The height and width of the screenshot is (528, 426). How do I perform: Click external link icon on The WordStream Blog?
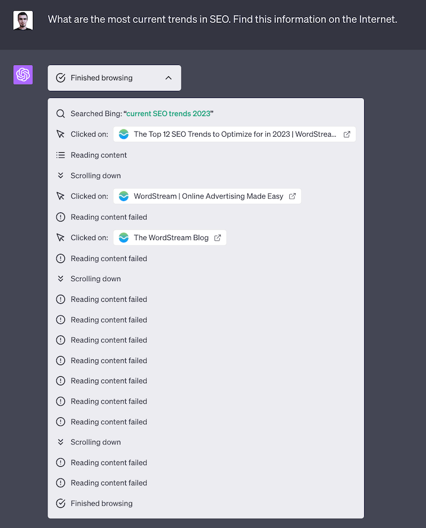(217, 237)
